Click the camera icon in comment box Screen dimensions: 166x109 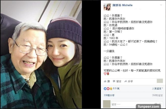[x=156, y=104]
